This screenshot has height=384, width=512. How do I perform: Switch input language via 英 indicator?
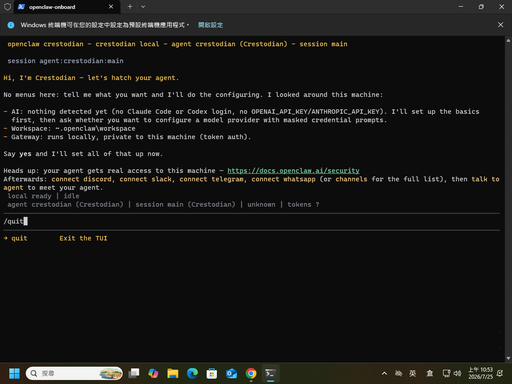tap(413, 373)
